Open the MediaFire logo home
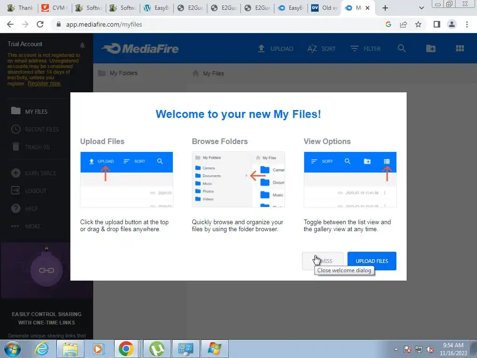This screenshot has height=358, width=477. [140, 48]
